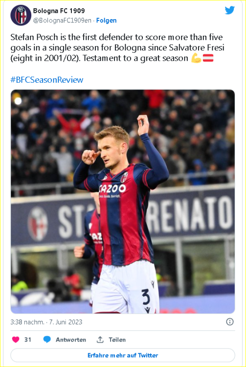Click the Bologna FC 1909 display name

click(59, 11)
